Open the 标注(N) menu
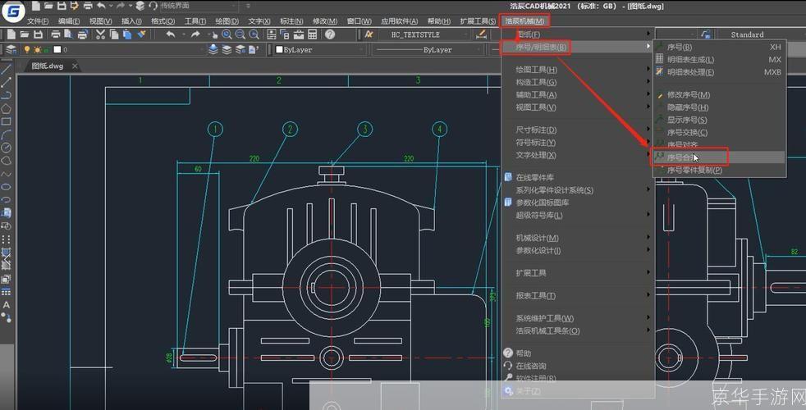The width and height of the screenshot is (806, 410). 291,21
